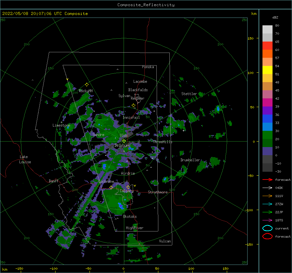Select the ThreeHills map label
This screenshot has height=273, width=292.
(x=163, y=142)
